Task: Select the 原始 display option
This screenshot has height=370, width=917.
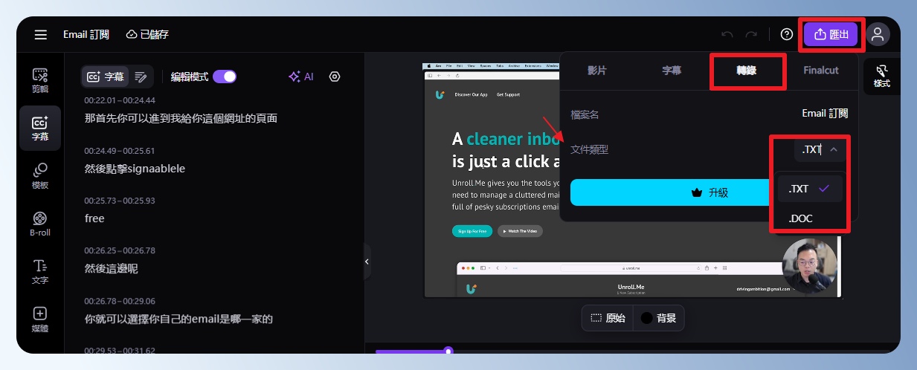Action: (x=608, y=318)
